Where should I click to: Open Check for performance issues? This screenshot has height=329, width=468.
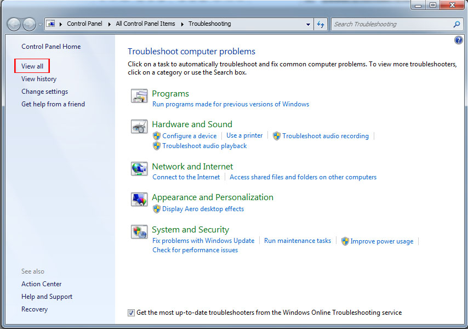(x=195, y=250)
